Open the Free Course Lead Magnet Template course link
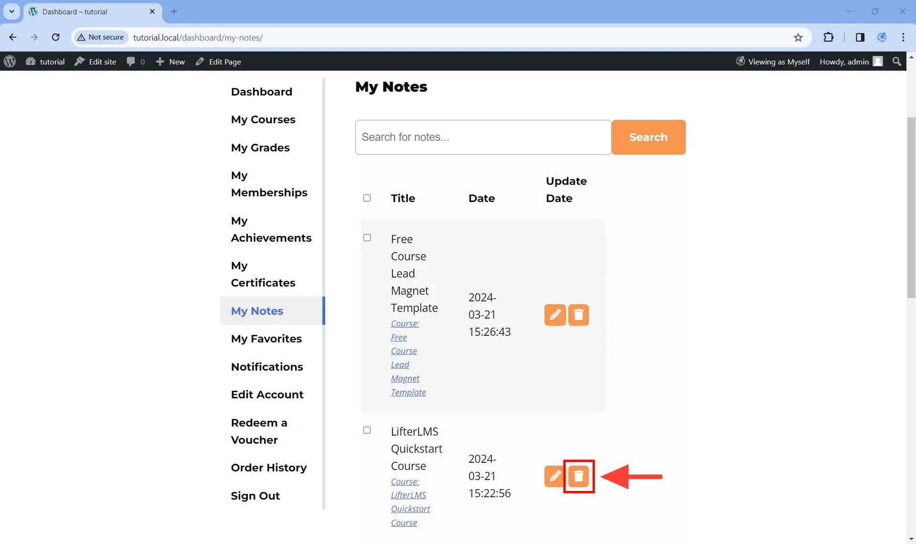This screenshot has height=544, width=916. point(408,358)
